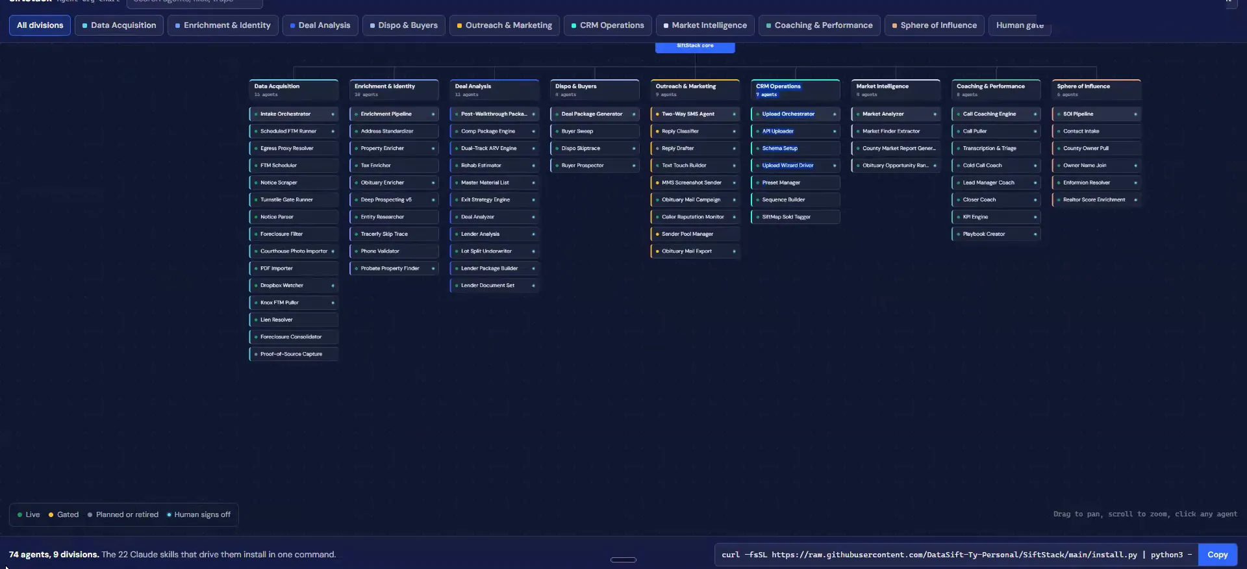This screenshot has height=569, width=1247.
Task: Click the search agents input field
Action: [195, 3]
